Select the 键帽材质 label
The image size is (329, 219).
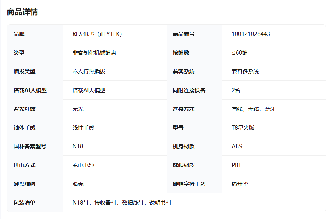[x=183, y=165]
